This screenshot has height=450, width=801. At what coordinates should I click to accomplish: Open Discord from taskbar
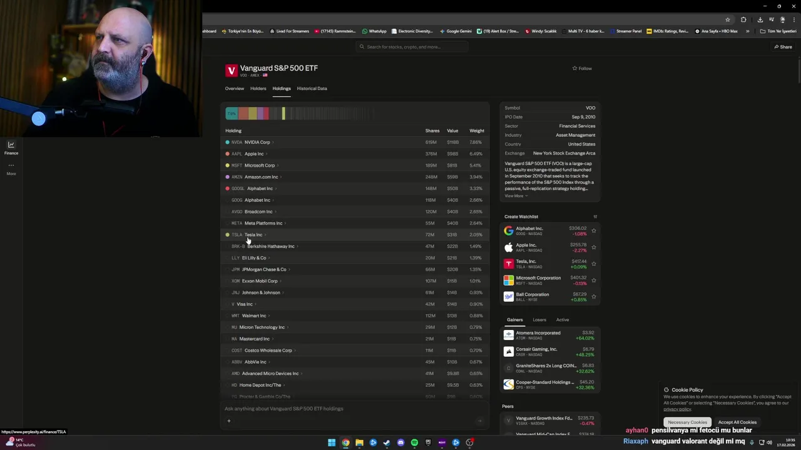(400, 442)
